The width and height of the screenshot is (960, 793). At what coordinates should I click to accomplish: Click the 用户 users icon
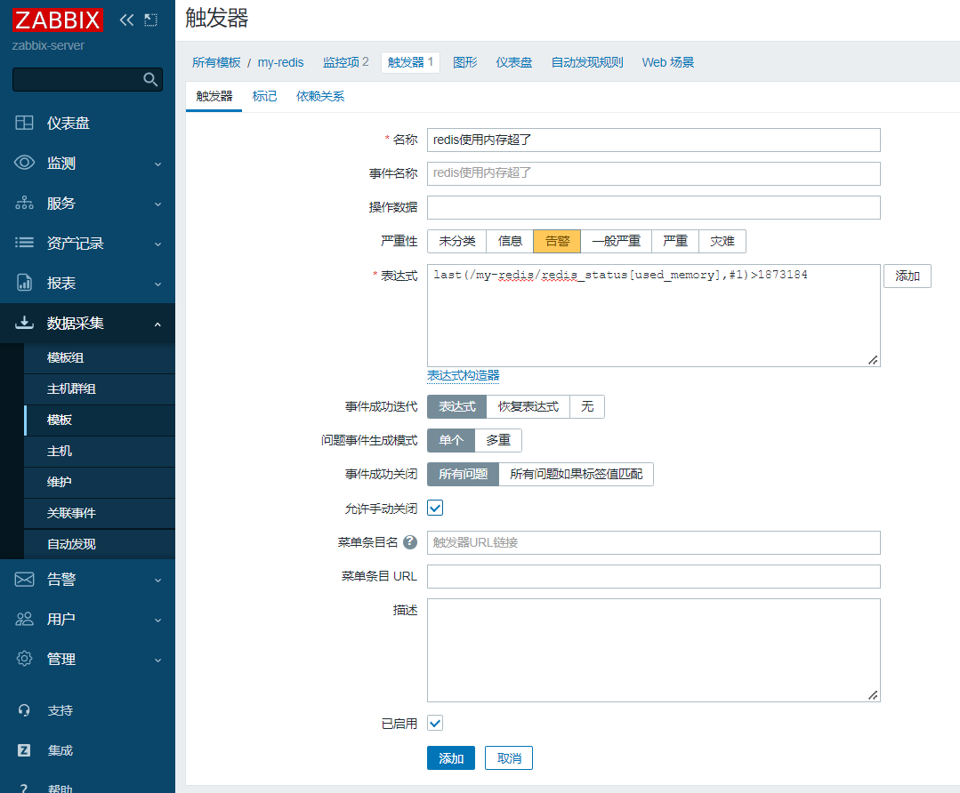[x=25, y=620]
